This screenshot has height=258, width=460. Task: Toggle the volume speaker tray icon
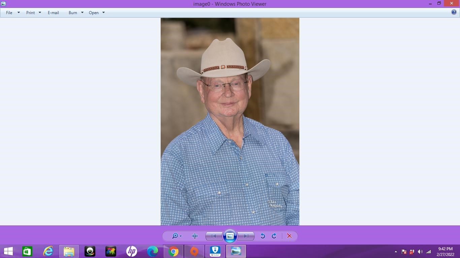pyautogui.click(x=420, y=252)
